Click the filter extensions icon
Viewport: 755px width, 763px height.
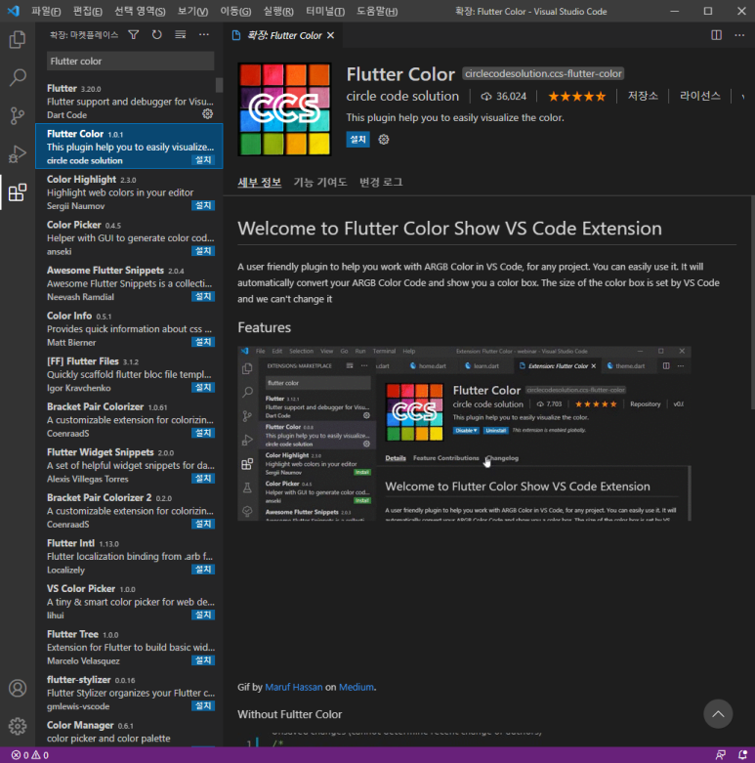click(x=133, y=35)
